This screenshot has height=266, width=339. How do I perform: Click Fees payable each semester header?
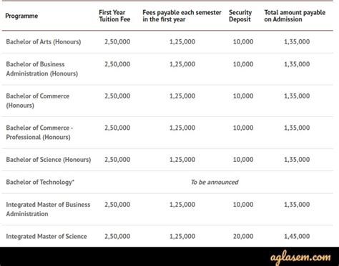point(182,16)
